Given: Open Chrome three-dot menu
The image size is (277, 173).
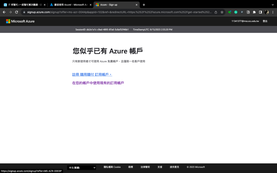Looking at the screenshot, I should coord(273,12).
